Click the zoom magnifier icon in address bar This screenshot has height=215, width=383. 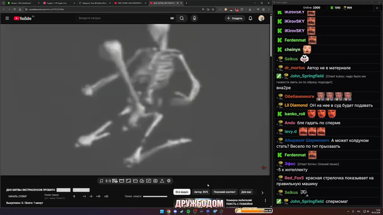(x=203, y=9)
